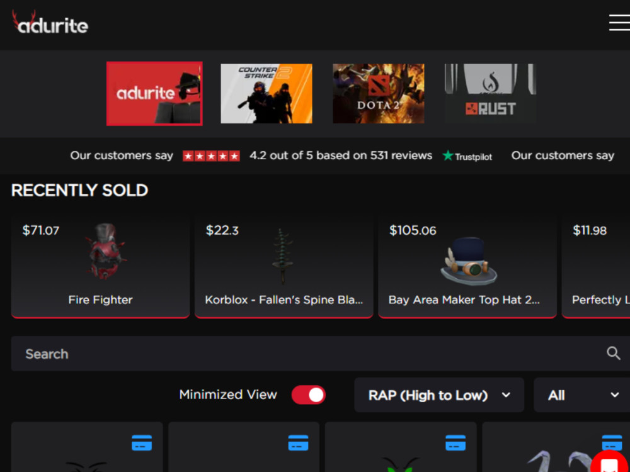Open the All filter dropdown
630x472 pixels.
(x=581, y=395)
